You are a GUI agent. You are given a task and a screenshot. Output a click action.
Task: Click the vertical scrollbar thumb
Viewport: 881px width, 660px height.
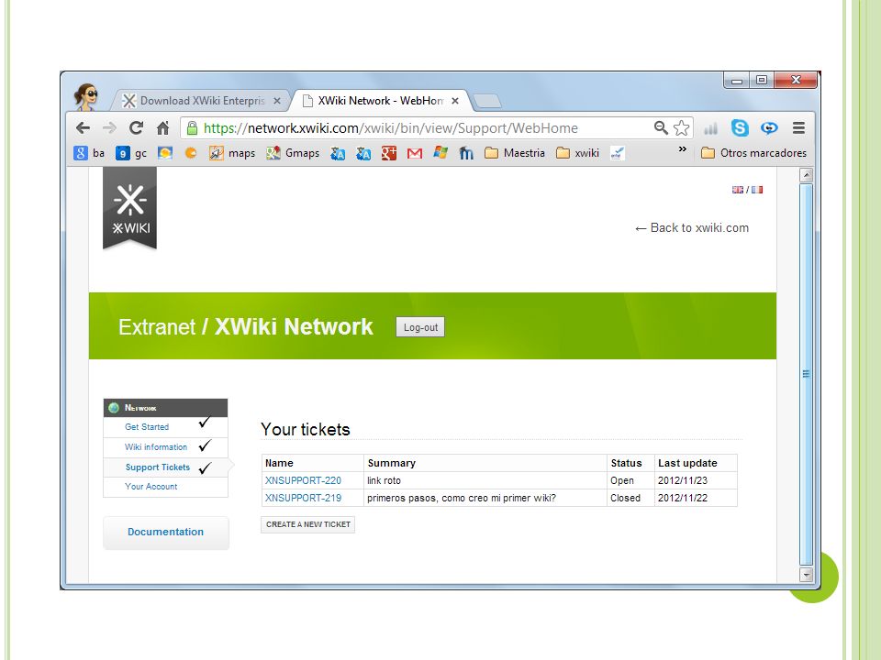click(x=807, y=374)
